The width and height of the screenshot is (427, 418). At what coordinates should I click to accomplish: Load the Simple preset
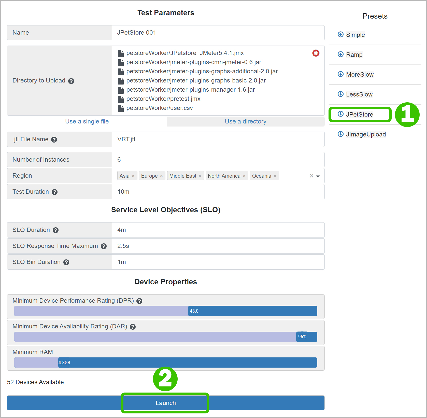tap(355, 35)
